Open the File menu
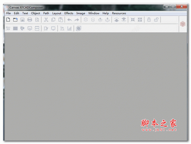The image size is (191, 144). coord(8,13)
